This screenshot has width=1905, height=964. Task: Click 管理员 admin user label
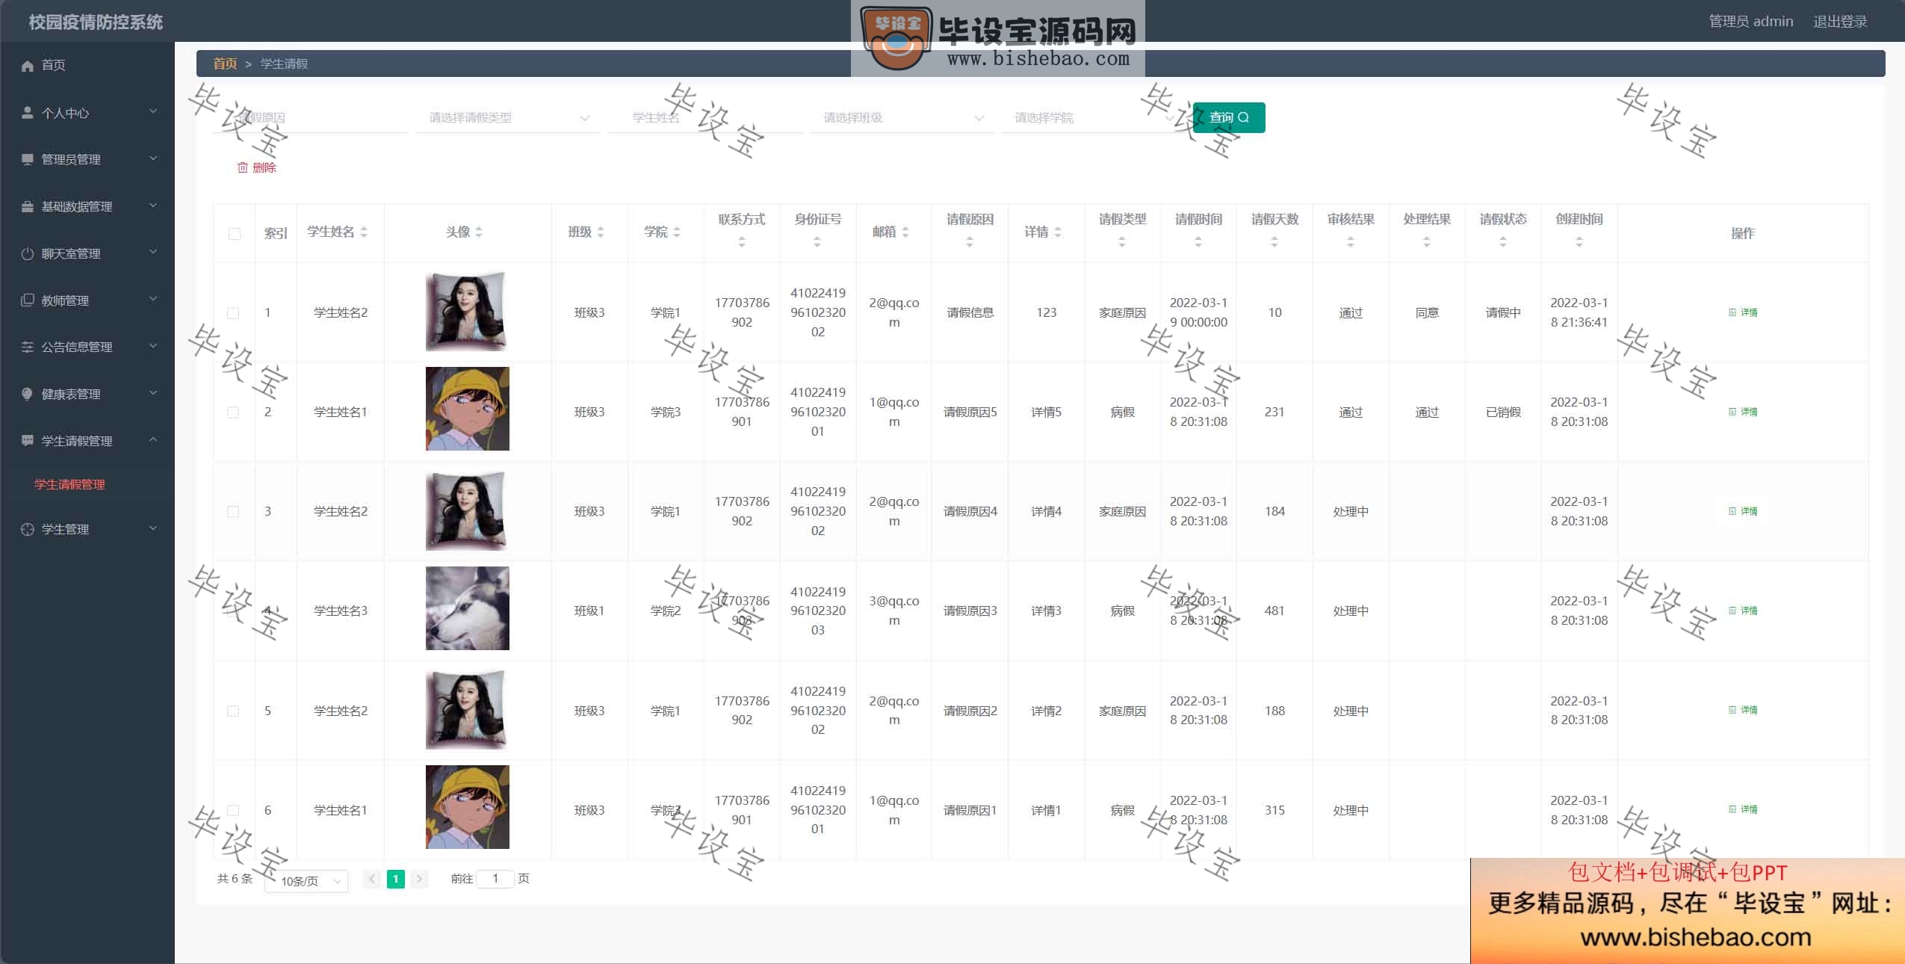click(1750, 22)
